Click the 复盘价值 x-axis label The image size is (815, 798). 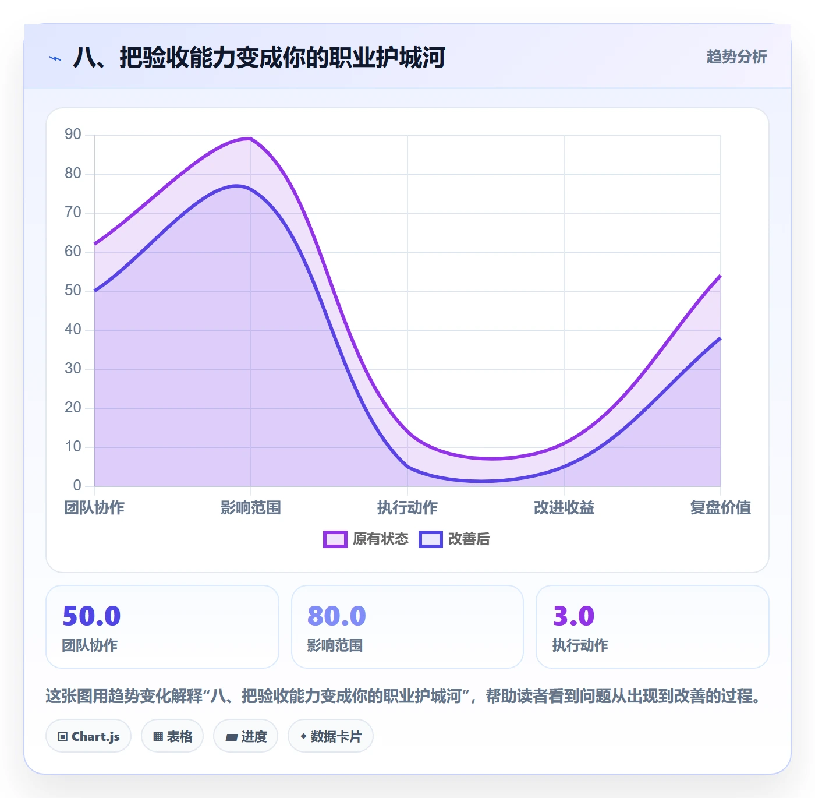[721, 508]
